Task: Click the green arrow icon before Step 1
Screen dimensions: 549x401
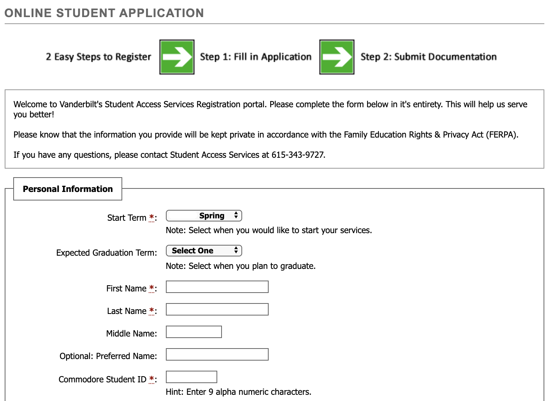Action: [x=176, y=57]
